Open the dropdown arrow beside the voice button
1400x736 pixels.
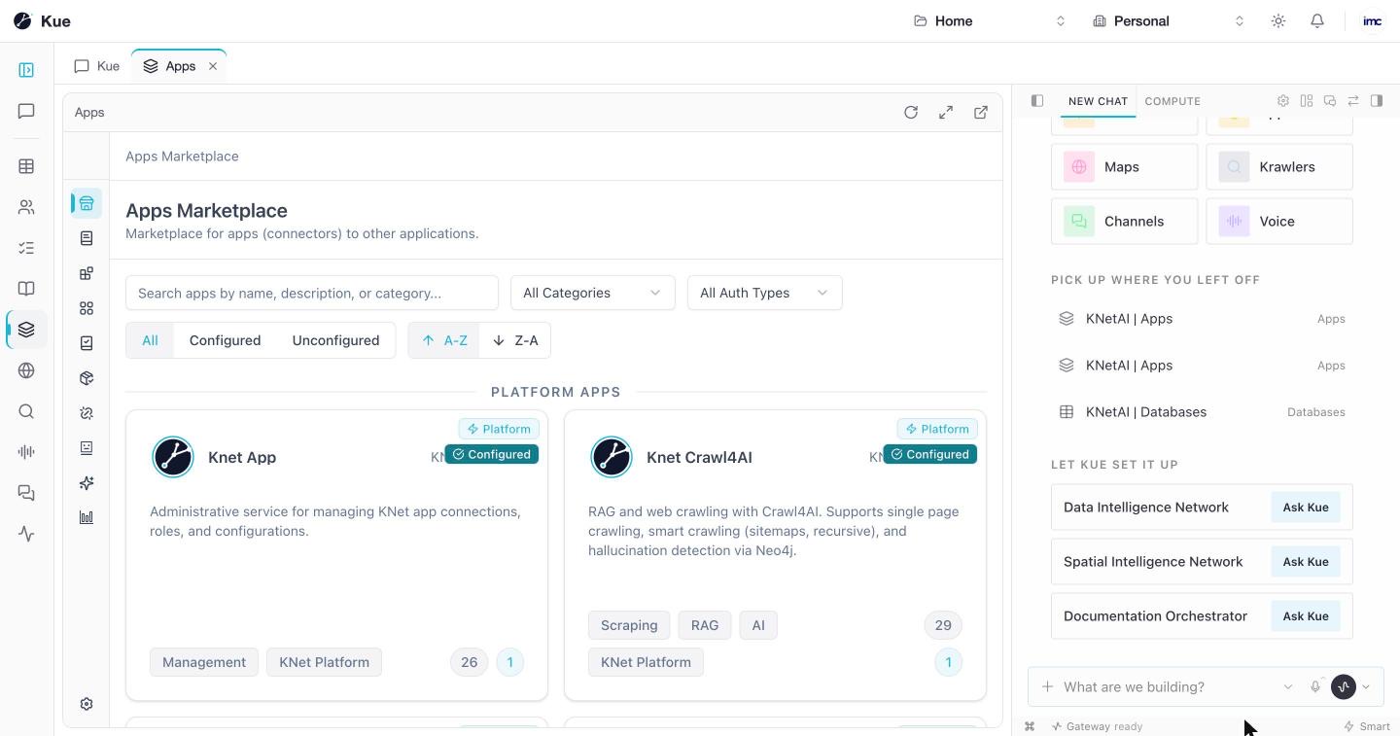click(x=1366, y=686)
